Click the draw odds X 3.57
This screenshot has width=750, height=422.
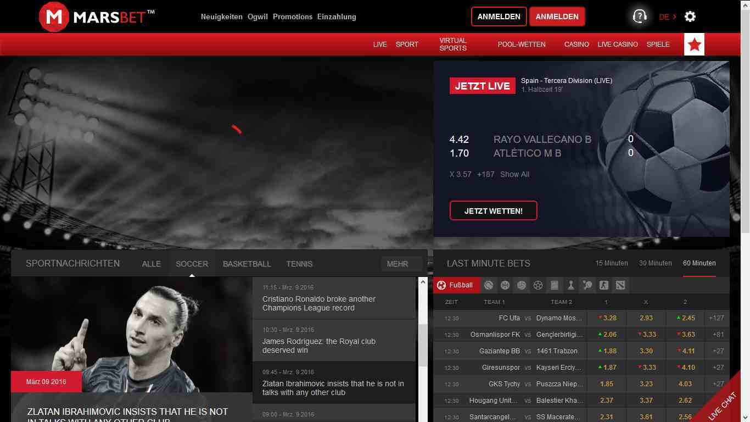[461, 174]
